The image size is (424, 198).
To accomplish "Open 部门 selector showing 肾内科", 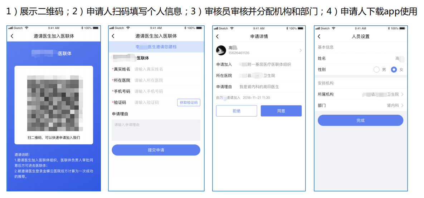I will (x=361, y=105).
